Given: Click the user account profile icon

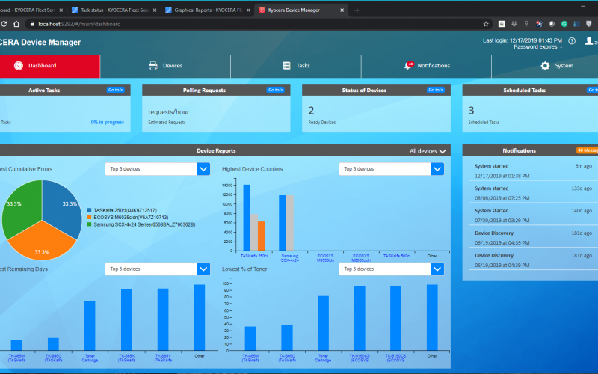Looking at the screenshot, I should point(589,41).
